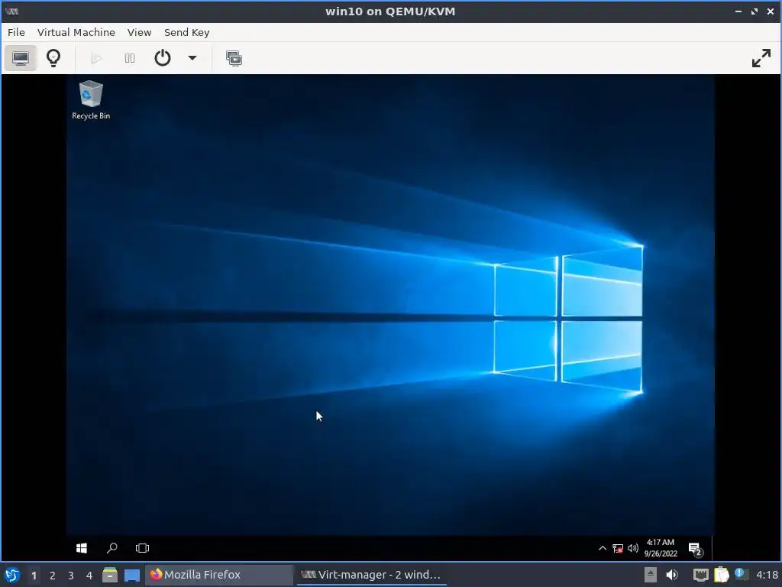Screen dimensions: 782x587
Task: Click the host panel volume icon
Action: pyautogui.click(x=672, y=575)
